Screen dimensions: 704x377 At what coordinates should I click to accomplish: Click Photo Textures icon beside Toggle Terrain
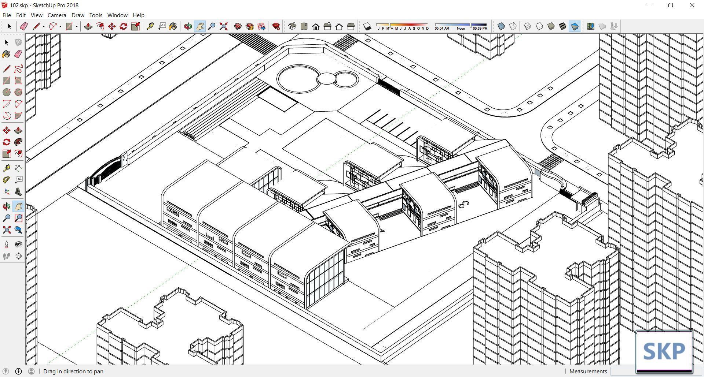point(614,26)
